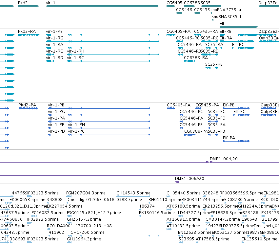This screenshot has width=279, height=244.
Task: Select the RC0-DA0001-130700-213-H08 EST label
Action: pos(79,226)
